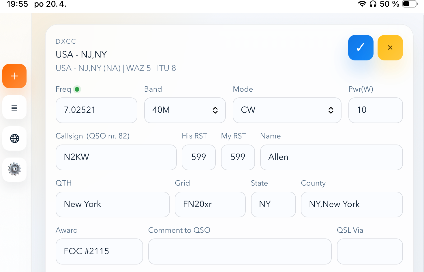This screenshot has width=424, height=272.
Task: Click the empty Comment to QSO field
Action: pyautogui.click(x=240, y=251)
